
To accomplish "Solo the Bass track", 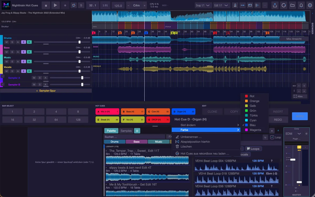I will click(x=12, y=52).
